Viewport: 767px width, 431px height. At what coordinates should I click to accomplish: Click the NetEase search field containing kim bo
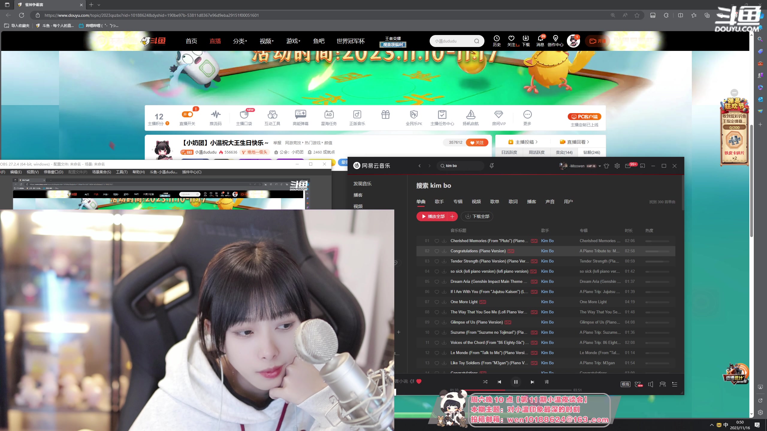point(461,166)
